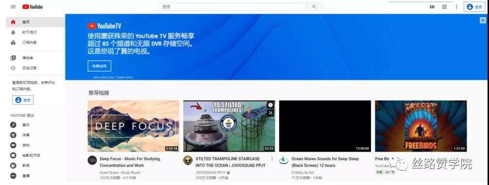Open 历史记录 history in sidebar
The height and width of the screenshot is (185, 489).
coord(35,68)
